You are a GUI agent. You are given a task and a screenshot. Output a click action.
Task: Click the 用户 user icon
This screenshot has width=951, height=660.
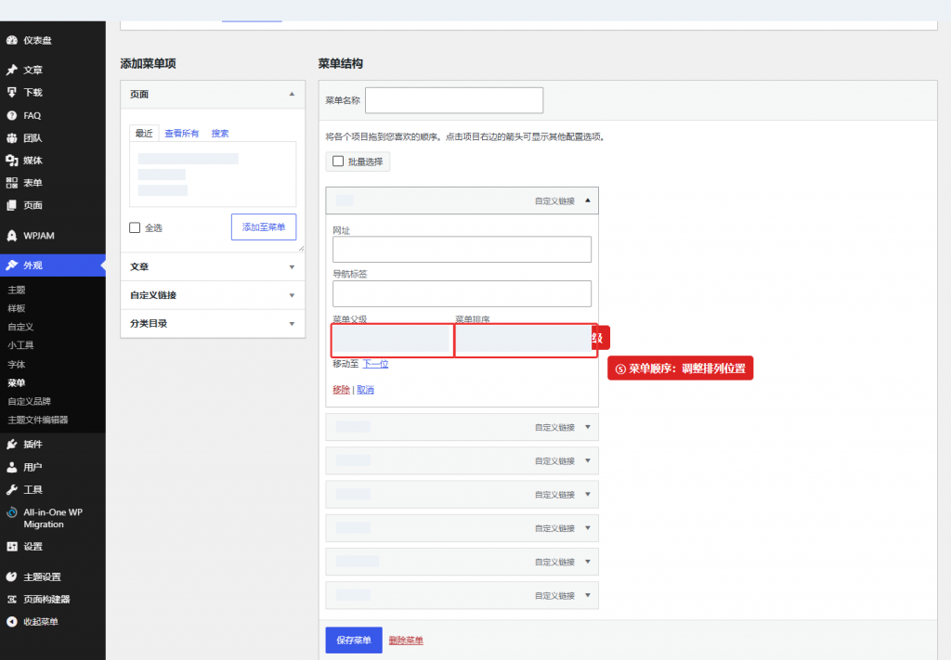point(11,467)
